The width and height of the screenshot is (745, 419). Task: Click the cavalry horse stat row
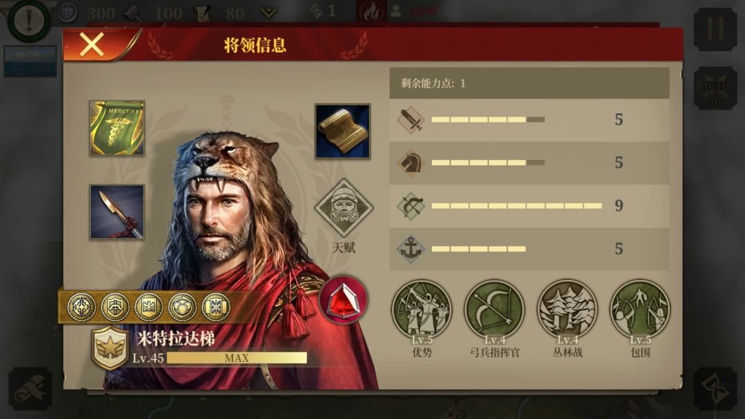[529, 163]
